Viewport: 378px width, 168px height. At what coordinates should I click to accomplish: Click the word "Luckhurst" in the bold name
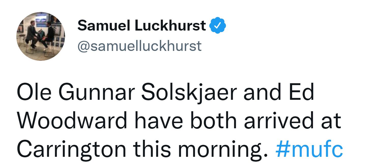pyautogui.click(x=170, y=25)
